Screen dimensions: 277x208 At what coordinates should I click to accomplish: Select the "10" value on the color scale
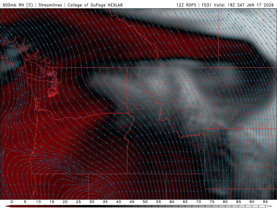[x=38, y=202]
